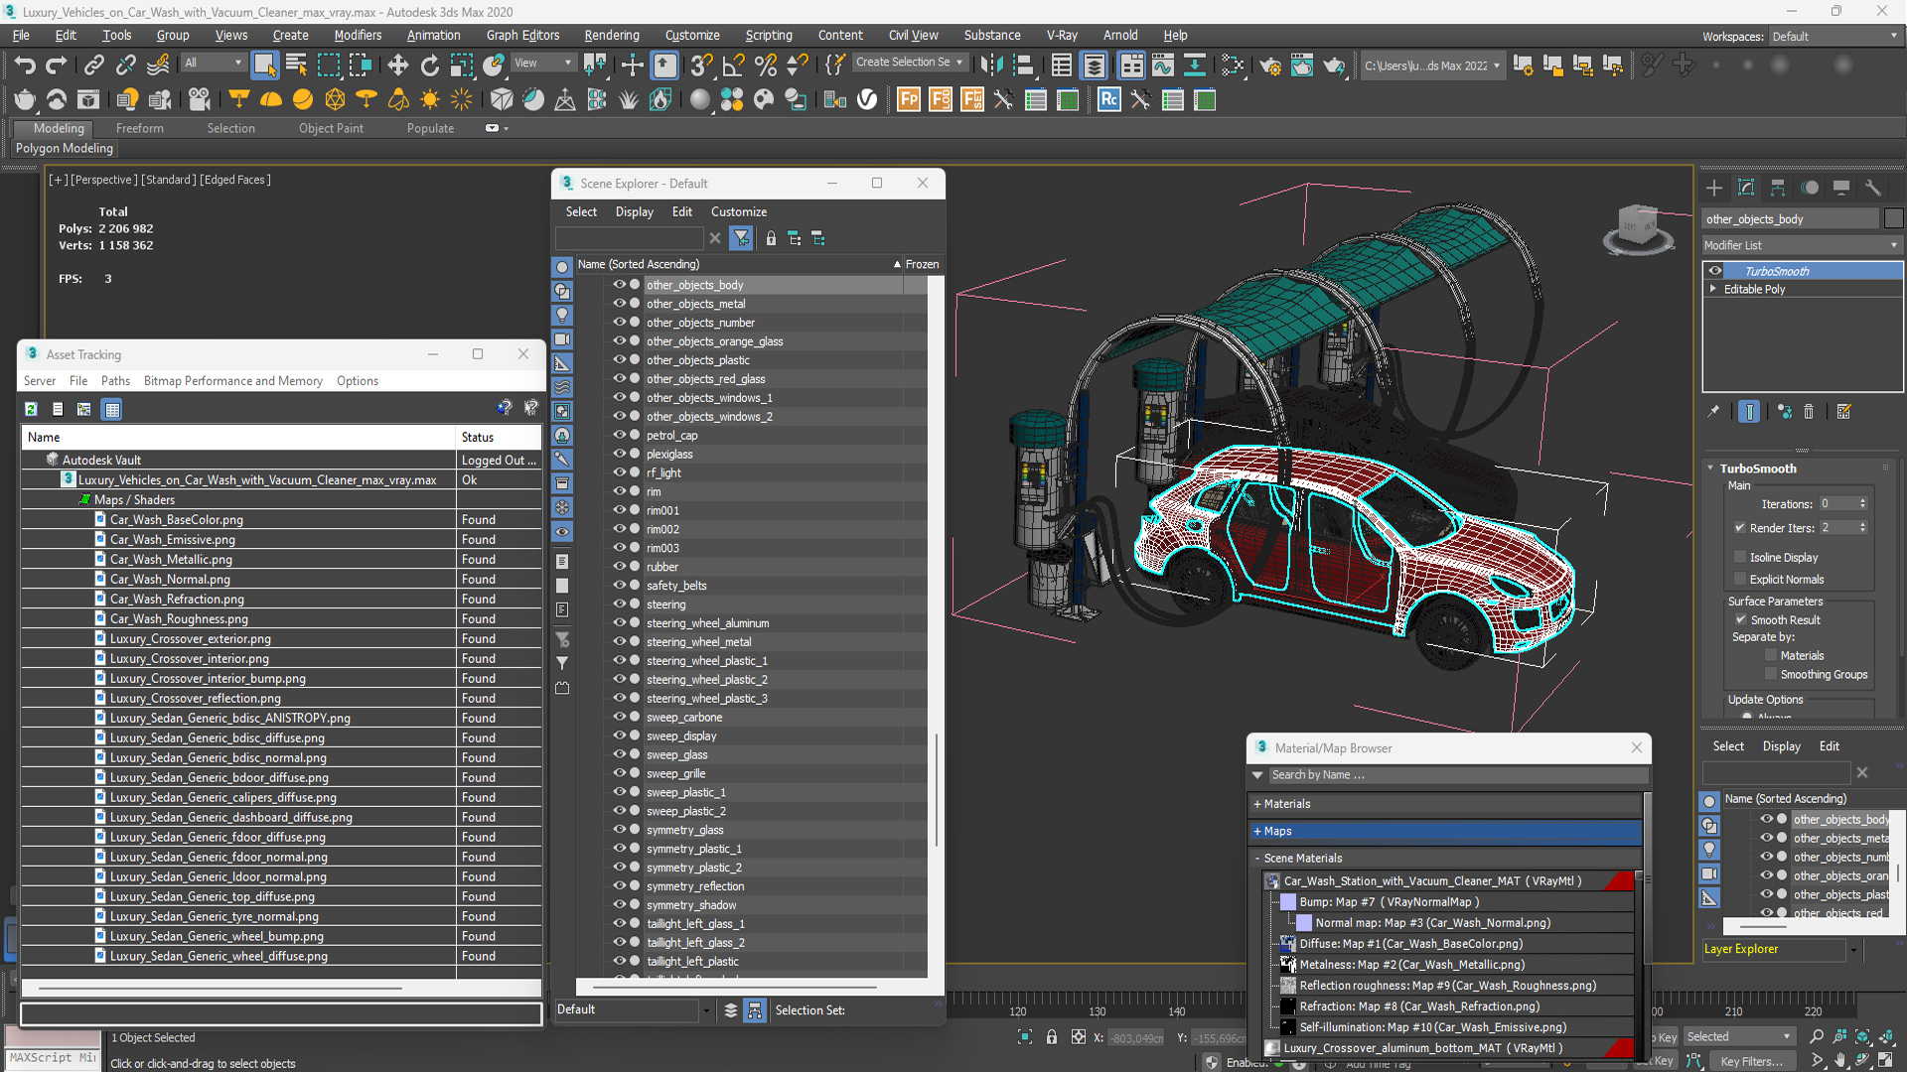Open the Utilities wrench tab in command panel

coord(1873,188)
